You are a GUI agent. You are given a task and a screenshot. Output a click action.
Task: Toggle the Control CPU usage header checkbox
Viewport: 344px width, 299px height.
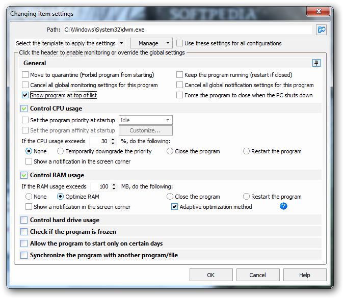point(24,108)
